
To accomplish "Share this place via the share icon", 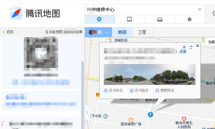I will pyautogui.click(x=191, y=47).
